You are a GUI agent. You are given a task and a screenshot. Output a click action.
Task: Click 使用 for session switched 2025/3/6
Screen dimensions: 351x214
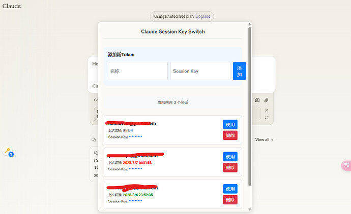click(230, 189)
